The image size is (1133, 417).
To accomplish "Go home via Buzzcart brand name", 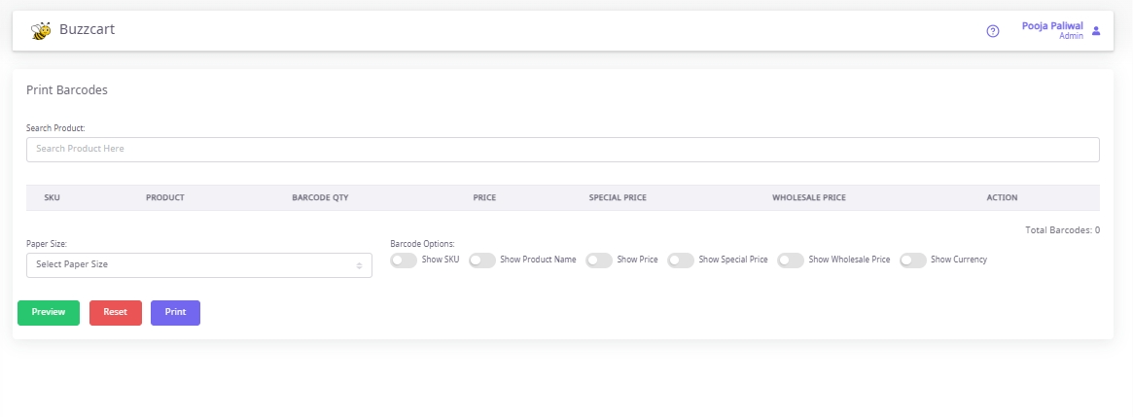I will (x=88, y=30).
